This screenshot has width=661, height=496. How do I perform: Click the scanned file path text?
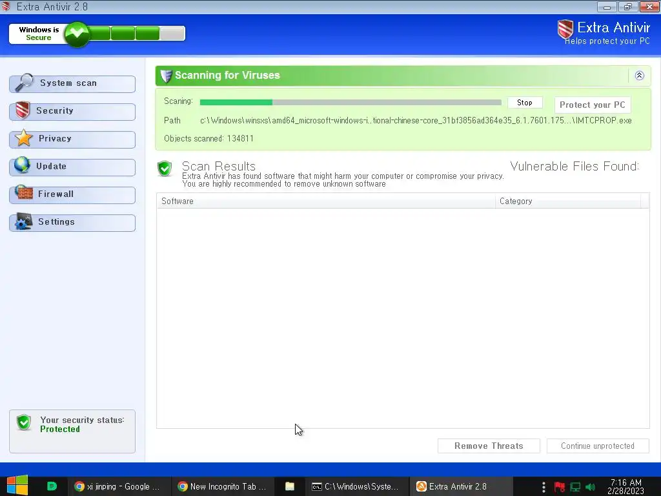point(416,121)
